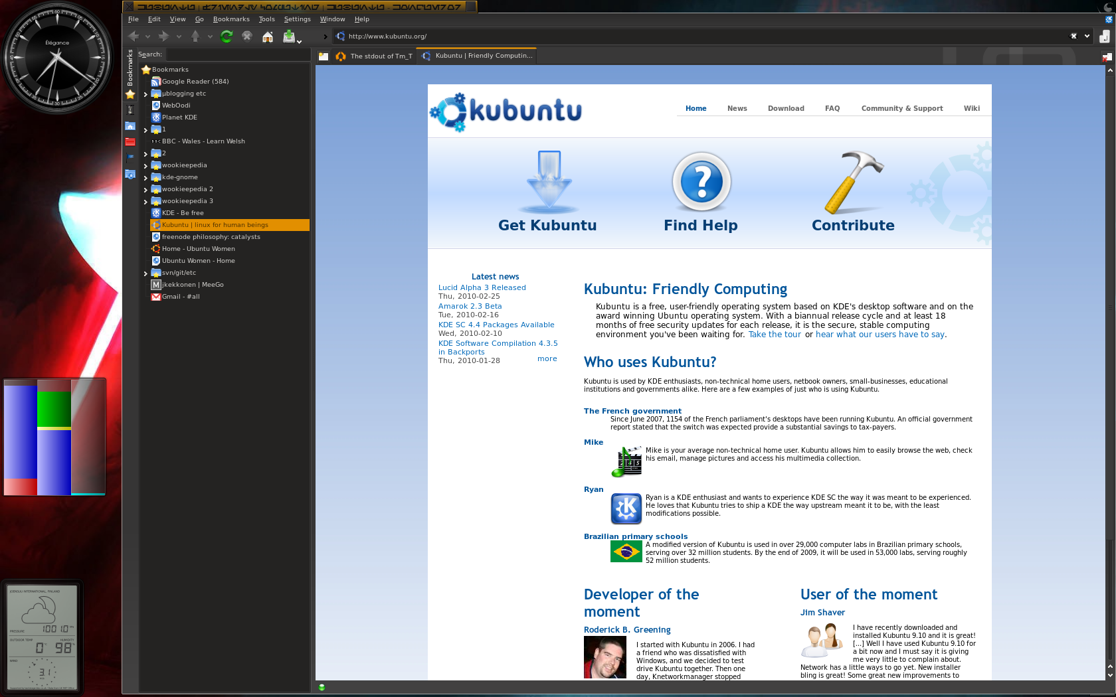Click the green status indicator in status bar

tap(322, 687)
